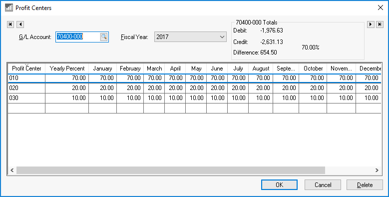
Task: Click the August column header
Action: [x=261, y=68]
